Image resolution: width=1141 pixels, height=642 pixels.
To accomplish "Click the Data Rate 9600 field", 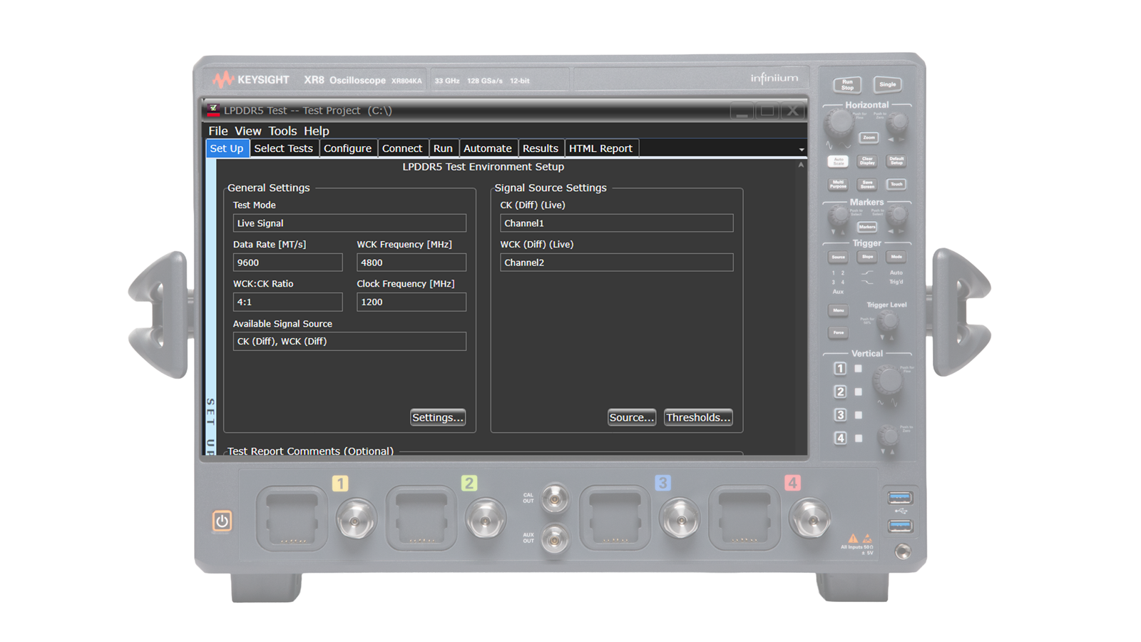I will (287, 263).
